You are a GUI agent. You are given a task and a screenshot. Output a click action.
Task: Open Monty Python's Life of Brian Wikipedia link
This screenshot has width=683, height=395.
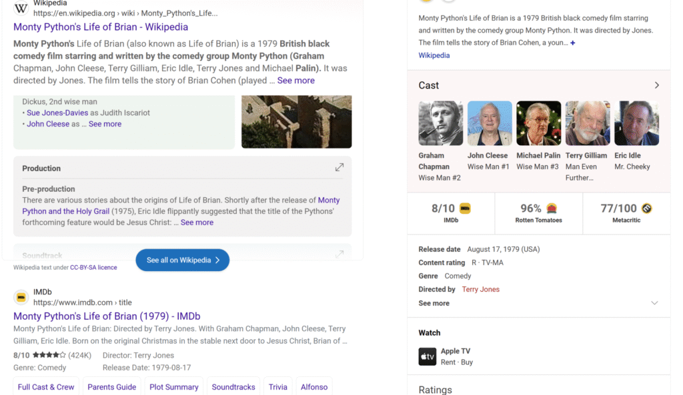101,27
